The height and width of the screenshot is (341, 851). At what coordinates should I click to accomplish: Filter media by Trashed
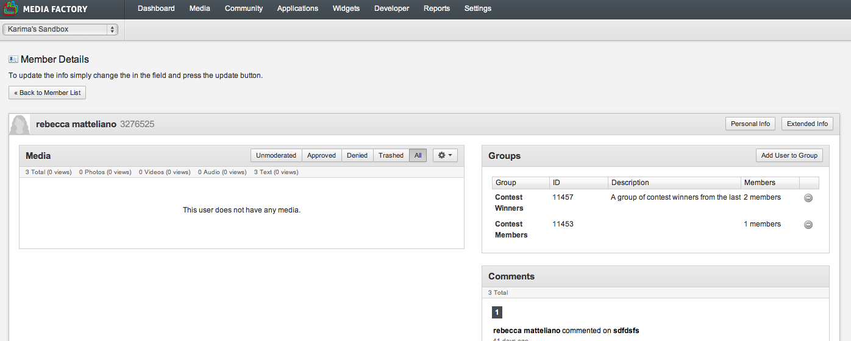(391, 155)
